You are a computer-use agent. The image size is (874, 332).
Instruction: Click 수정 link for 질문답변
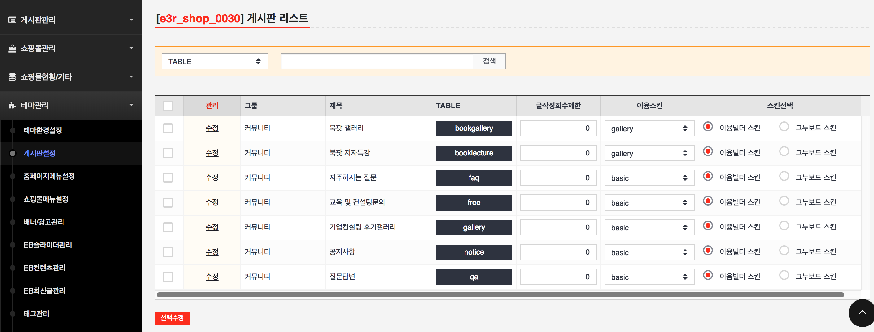[x=212, y=277]
